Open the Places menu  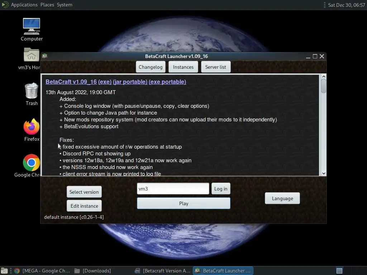[x=47, y=5]
